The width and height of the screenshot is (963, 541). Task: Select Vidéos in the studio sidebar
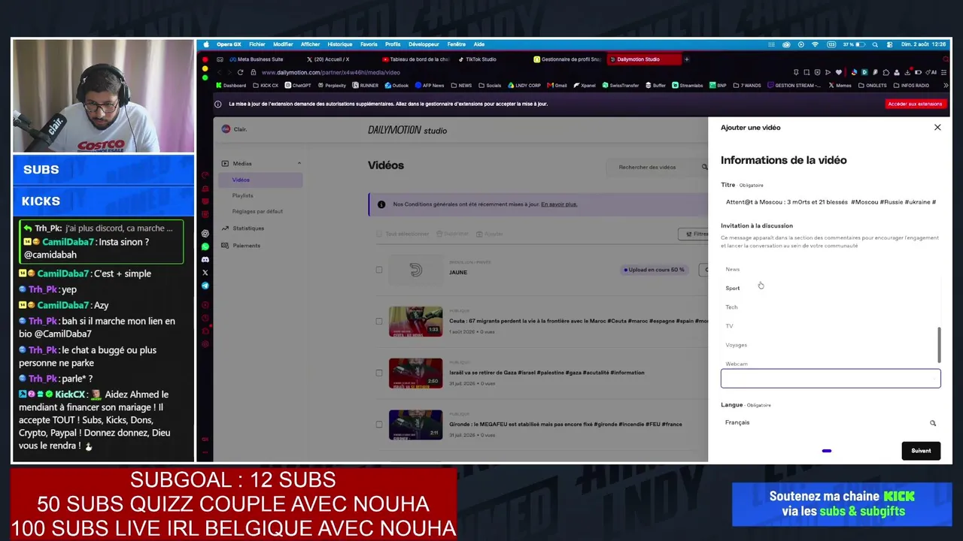point(260,180)
